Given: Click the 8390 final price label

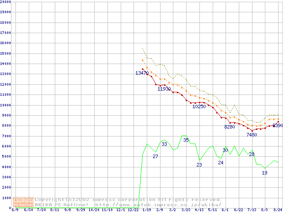Looking at the screenshot, I should click(x=278, y=126).
